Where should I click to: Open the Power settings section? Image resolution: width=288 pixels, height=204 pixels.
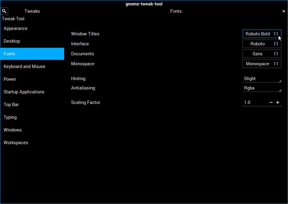coord(10,79)
